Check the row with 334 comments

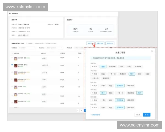[x=12, y=95]
